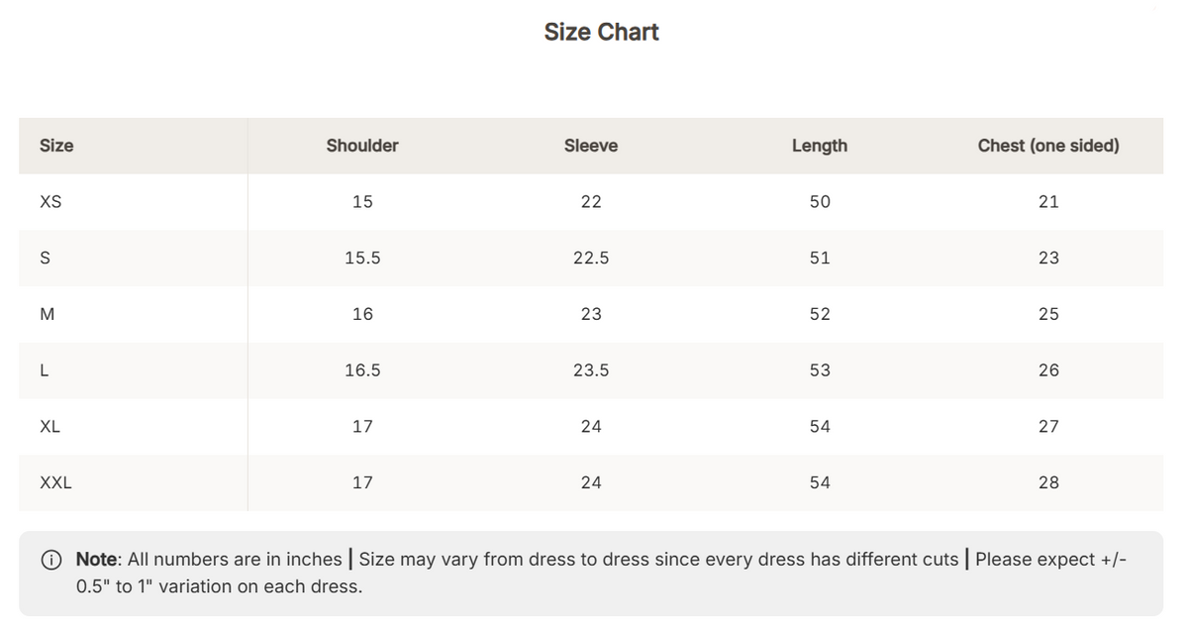Image resolution: width=1188 pixels, height=628 pixels.
Task: Click shoulder value 15.5 for size S
Action: click(362, 259)
